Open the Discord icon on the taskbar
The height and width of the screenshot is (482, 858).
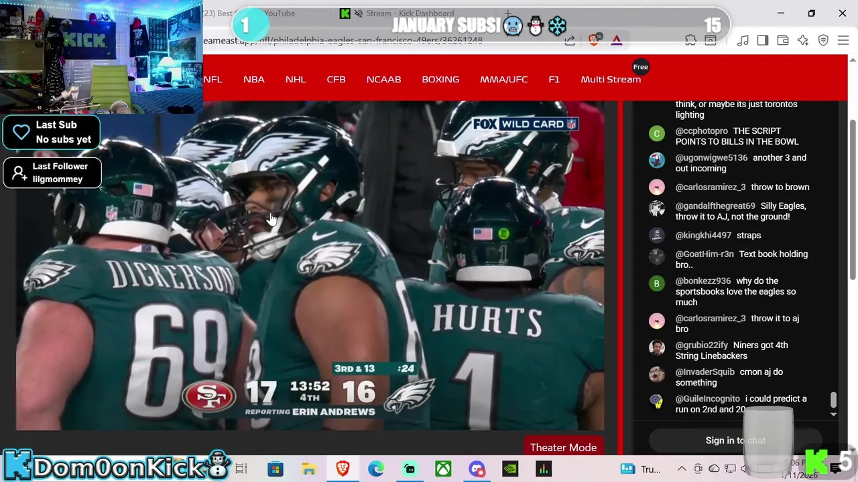[477, 469]
